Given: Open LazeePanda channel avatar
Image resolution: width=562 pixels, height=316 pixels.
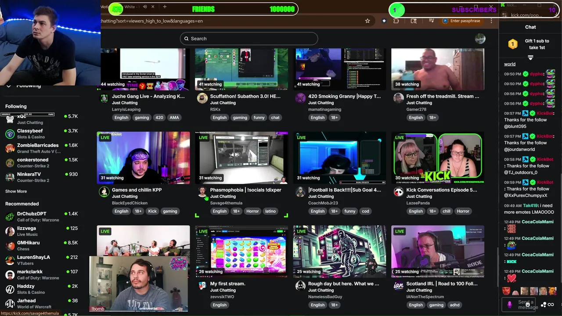Looking at the screenshot, I should click(x=398, y=192).
